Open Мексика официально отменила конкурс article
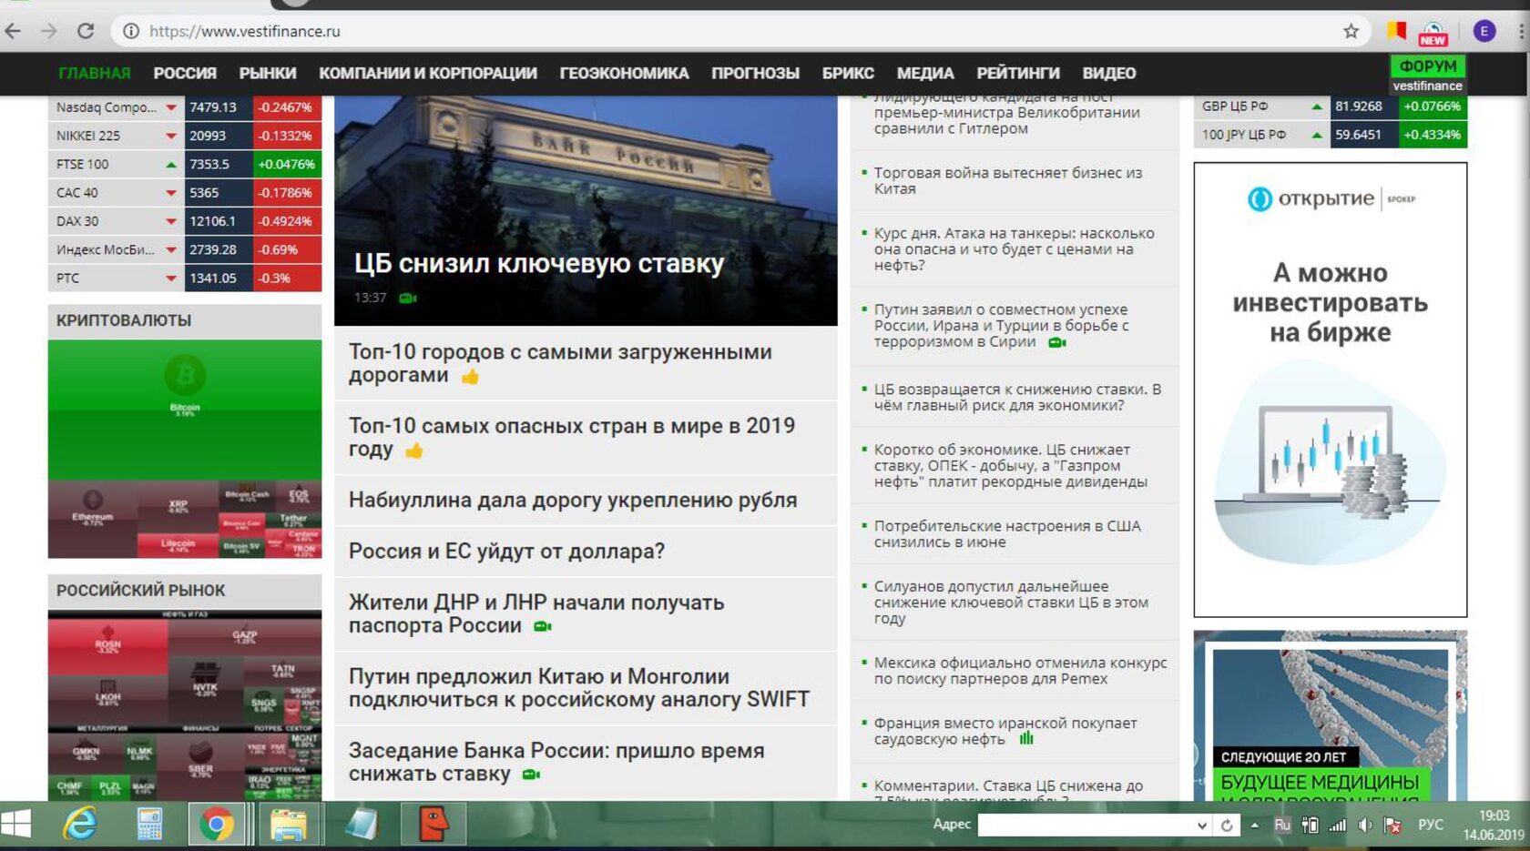 click(1020, 670)
